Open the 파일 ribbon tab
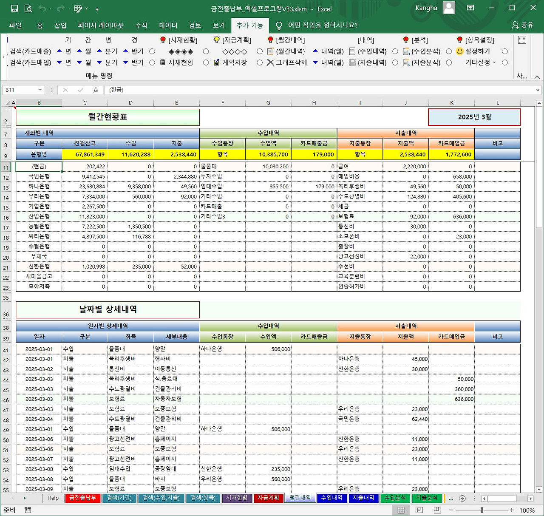544x516 pixels. (x=15, y=26)
